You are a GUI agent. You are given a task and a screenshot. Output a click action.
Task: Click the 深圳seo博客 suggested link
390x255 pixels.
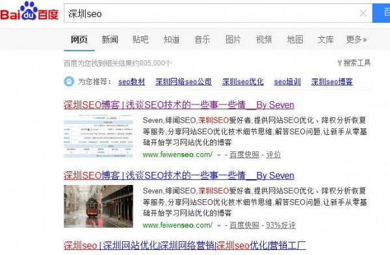(x=331, y=82)
